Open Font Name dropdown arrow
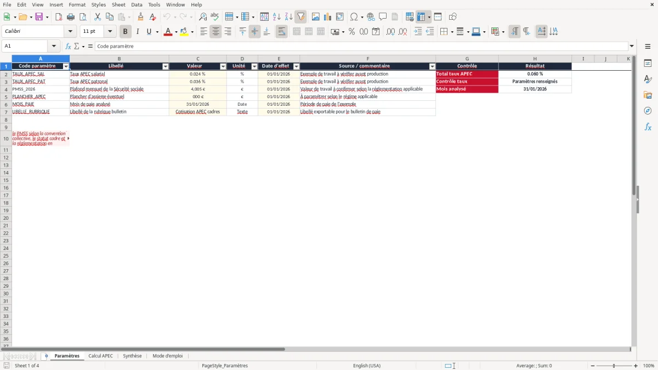The height and width of the screenshot is (370, 658). [x=70, y=32]
